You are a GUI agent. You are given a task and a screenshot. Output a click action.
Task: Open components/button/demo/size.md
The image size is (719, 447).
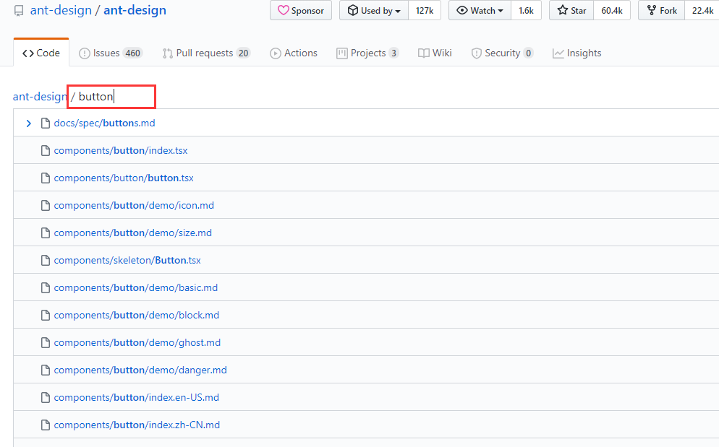133,233
